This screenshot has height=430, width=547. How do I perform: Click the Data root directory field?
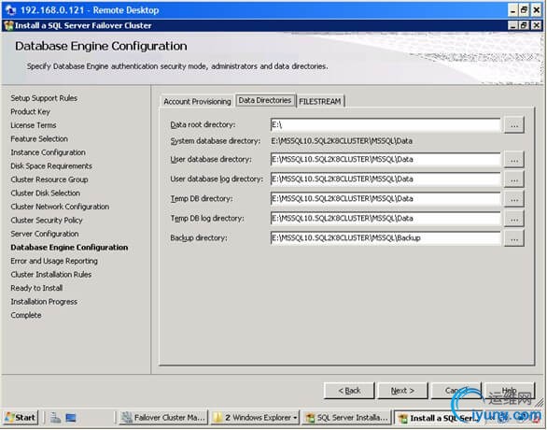coord(386,125)
